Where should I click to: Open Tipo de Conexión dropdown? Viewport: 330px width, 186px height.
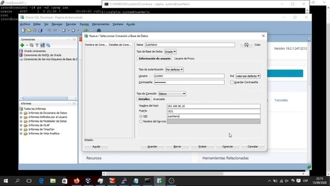(172, 94)
